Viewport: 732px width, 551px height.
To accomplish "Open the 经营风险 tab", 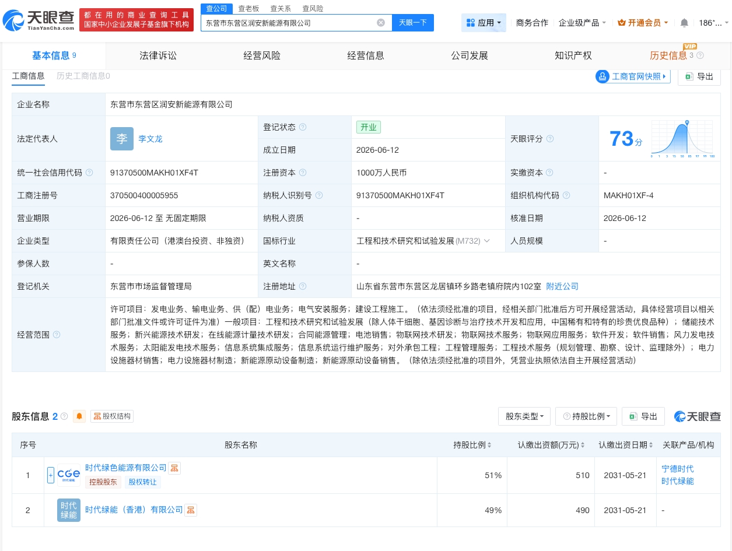I will pyautogui.click(x=262, y=55).
